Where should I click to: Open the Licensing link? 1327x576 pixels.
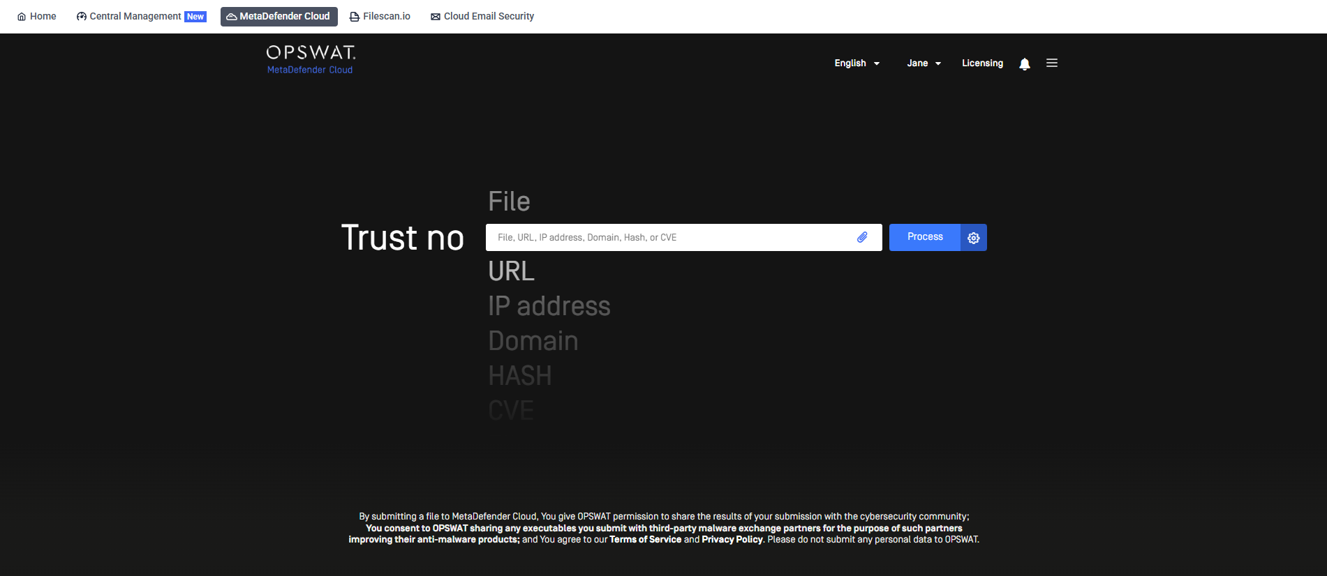point(982,63)
